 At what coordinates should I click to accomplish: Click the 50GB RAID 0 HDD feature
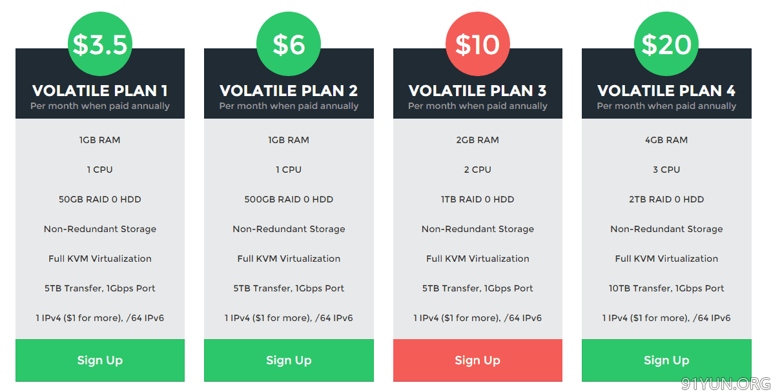pos(100,199)
